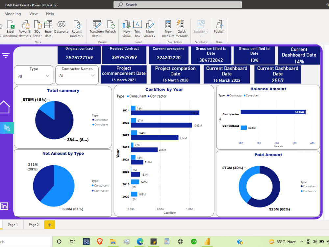Click the 2024 Contractor cashflow bar
This screenshot has height=247, width=329.
[165, 113]
